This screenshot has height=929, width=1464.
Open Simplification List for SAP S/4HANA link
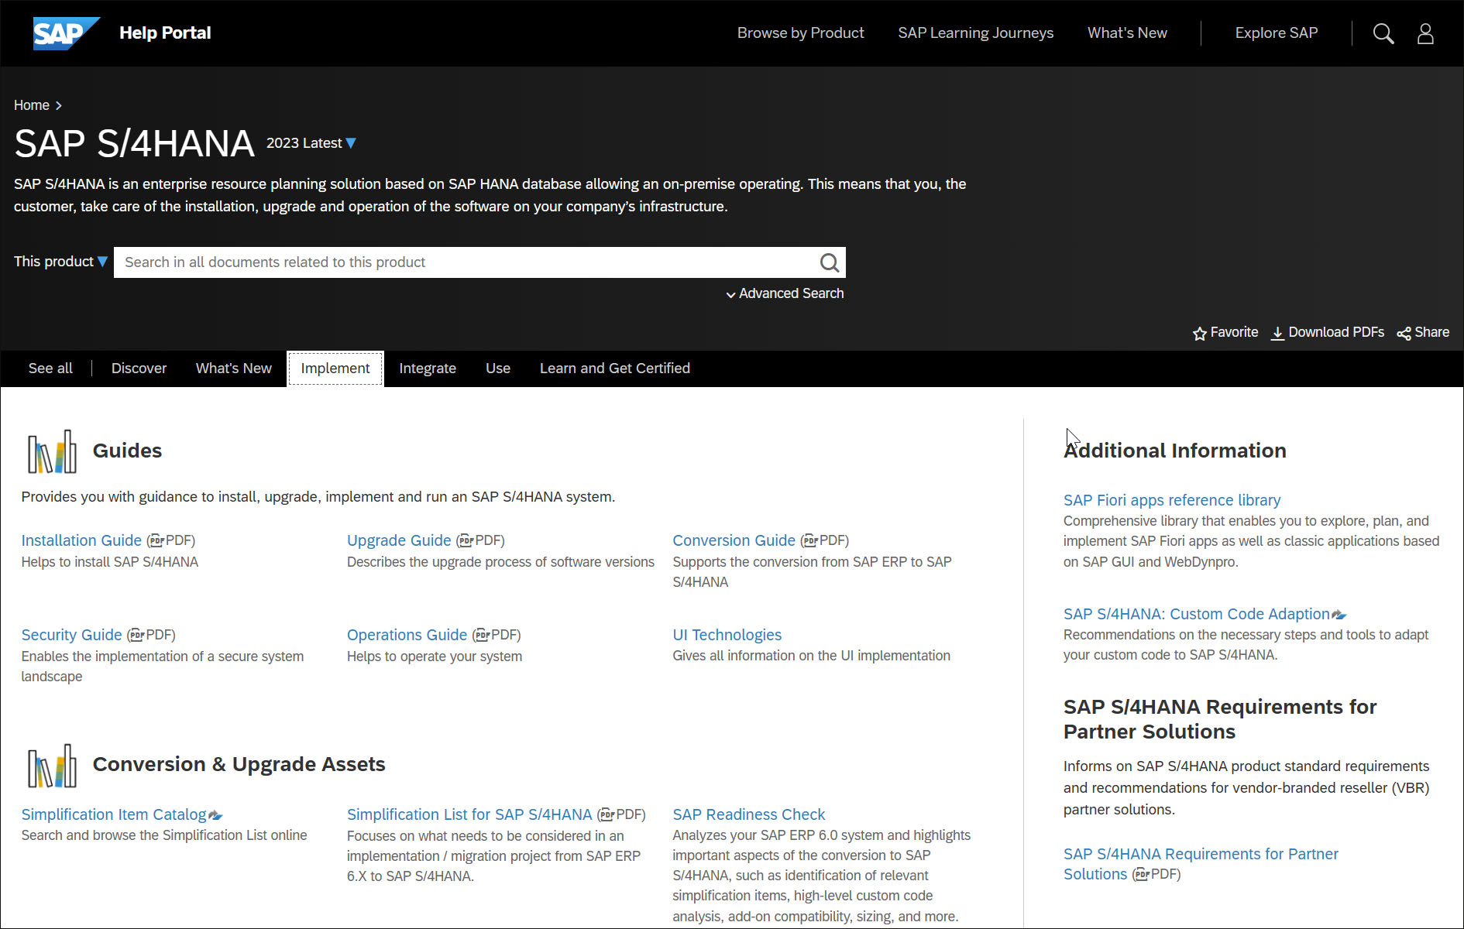[x=469, y=814]
